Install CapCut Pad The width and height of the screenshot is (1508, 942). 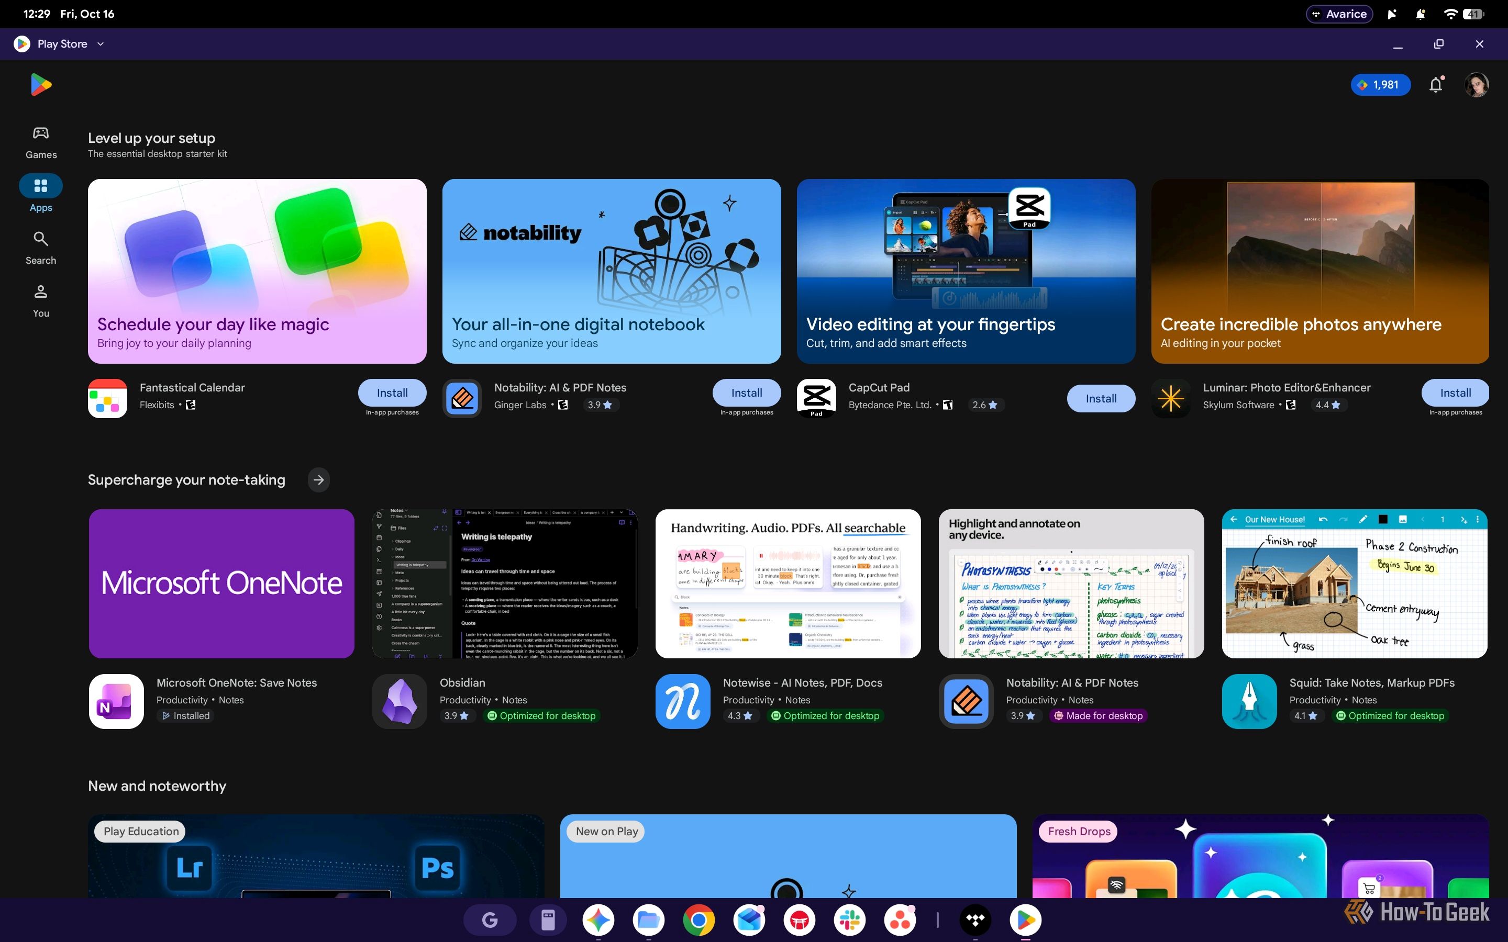pos(1101,399)
